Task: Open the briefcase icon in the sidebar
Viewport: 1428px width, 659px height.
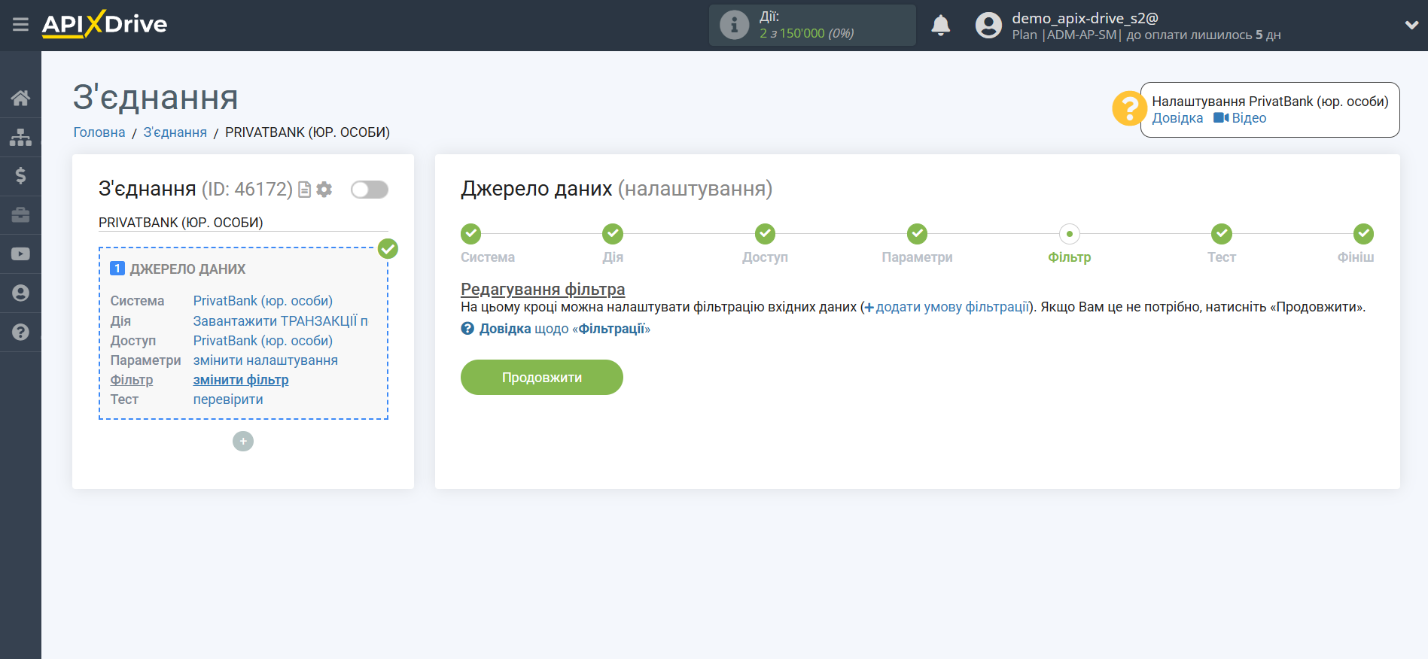Action: click(x=20, y=215)
